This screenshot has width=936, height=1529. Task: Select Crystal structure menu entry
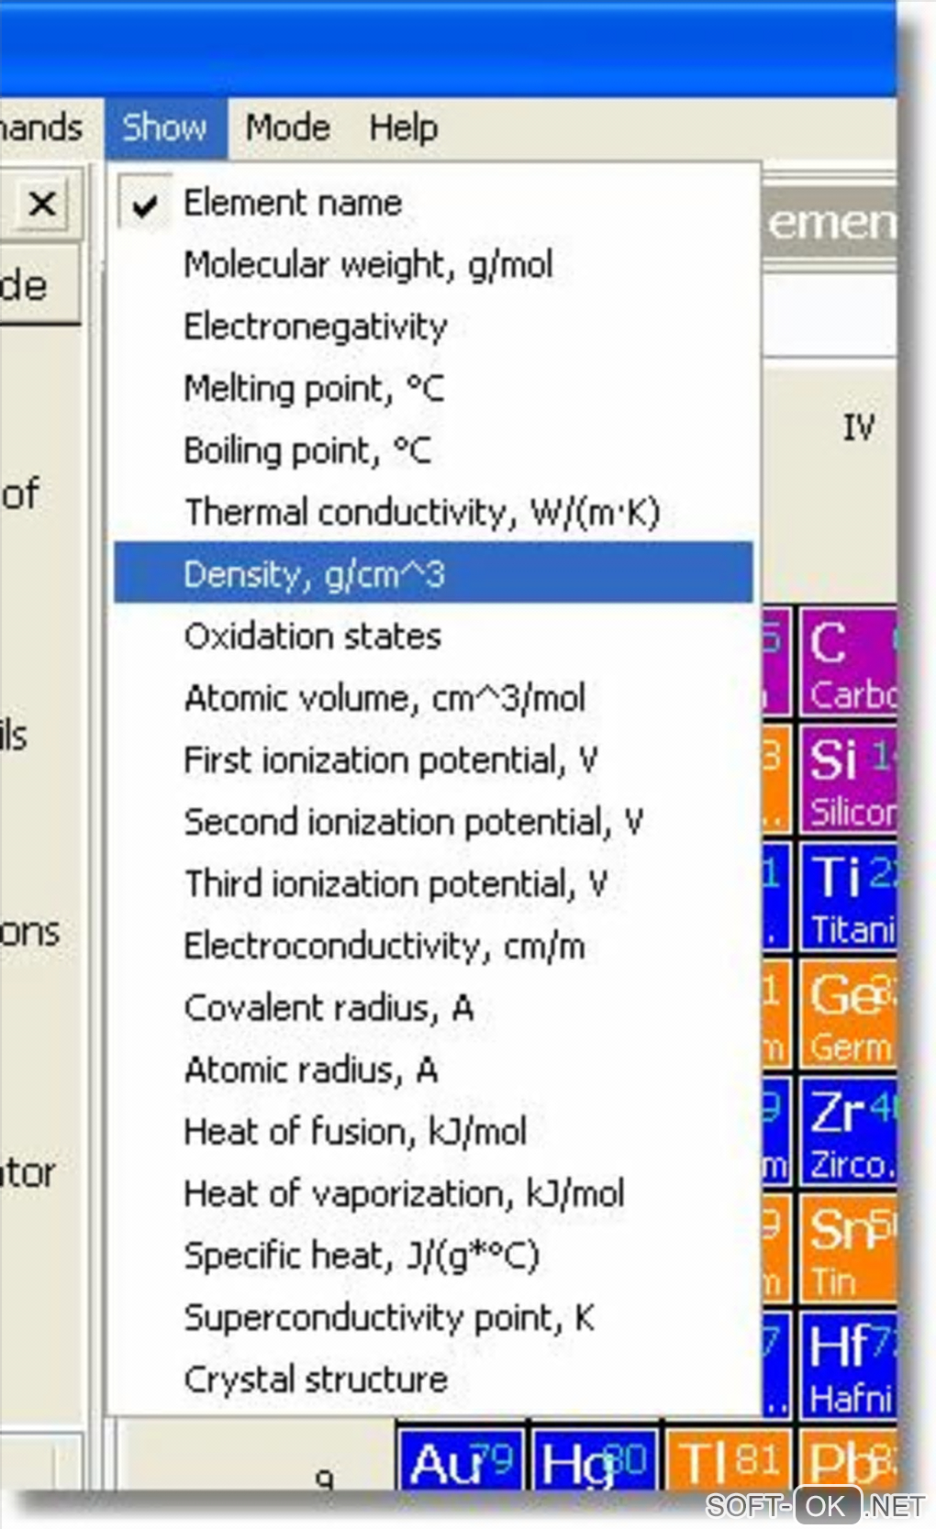pos(316,1379)
